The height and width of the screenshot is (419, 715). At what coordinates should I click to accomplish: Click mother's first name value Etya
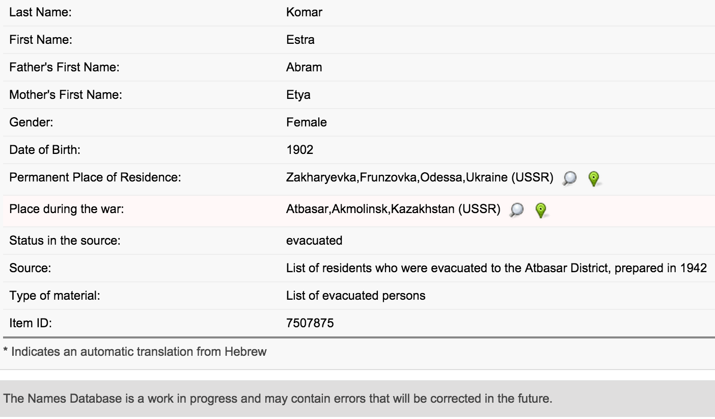[298, 95]
